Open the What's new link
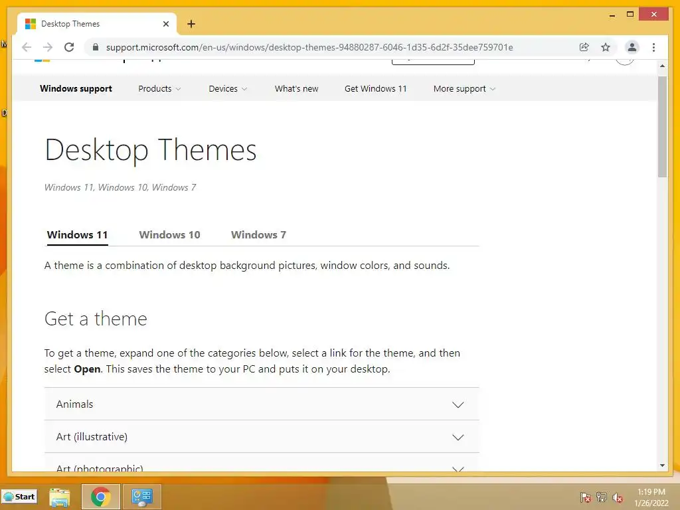Screen dimensions: 680x510 click(297, 88)
